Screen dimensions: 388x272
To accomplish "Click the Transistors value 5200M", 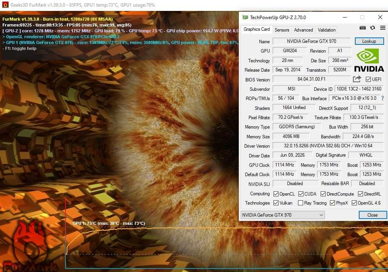I will pyautogui.click(x=340, y=70).
